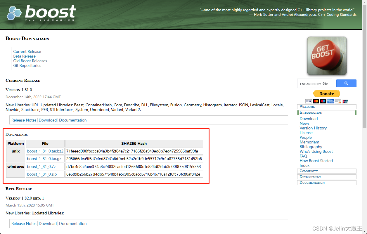Open Release Notes for 1.82.0 beta 1
The image size is (367, 234).
[24, 223]
